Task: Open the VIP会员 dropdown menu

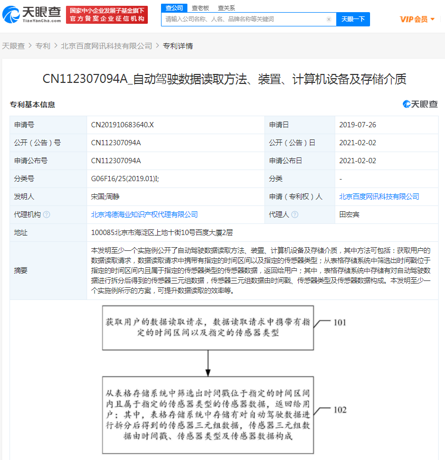Action: click(417, 20)
